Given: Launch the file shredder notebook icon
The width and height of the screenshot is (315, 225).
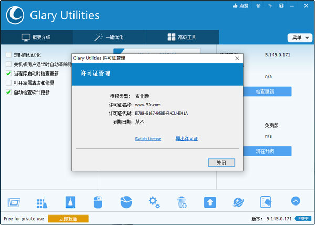Looking at the screenshot, I should 266,202.
